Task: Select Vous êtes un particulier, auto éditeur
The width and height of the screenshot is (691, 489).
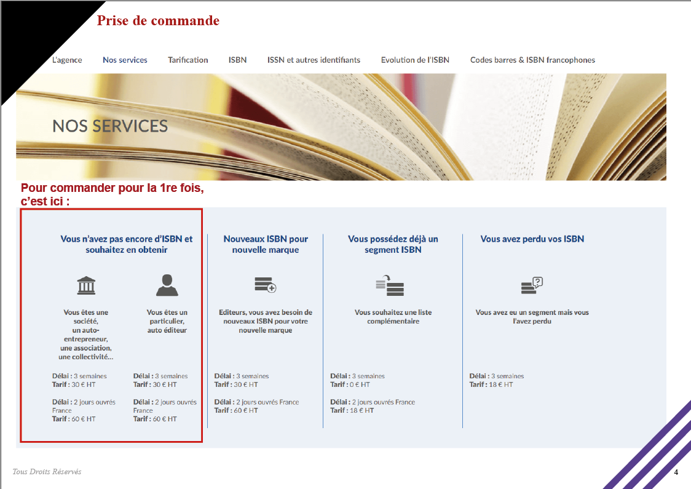Action: (167, 321)
